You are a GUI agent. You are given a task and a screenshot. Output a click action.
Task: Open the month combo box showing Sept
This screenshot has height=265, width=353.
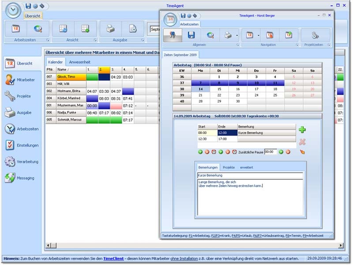tap(154, 29)
